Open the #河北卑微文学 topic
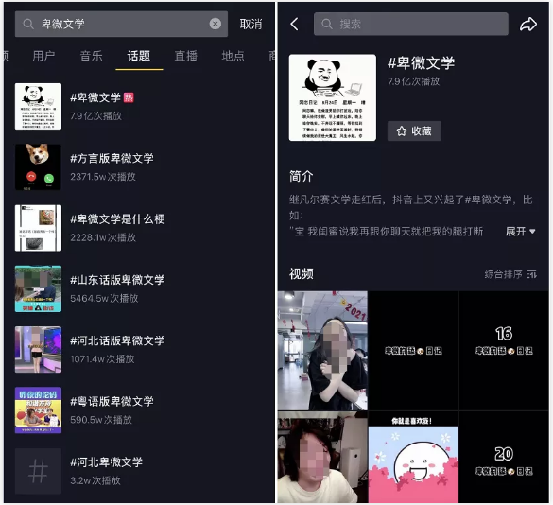 tap(106, 461)
